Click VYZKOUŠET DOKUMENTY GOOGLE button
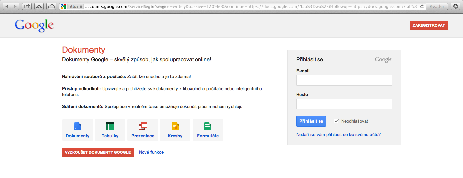Viewport: 463px width, 178px height. tap(98, 152)
